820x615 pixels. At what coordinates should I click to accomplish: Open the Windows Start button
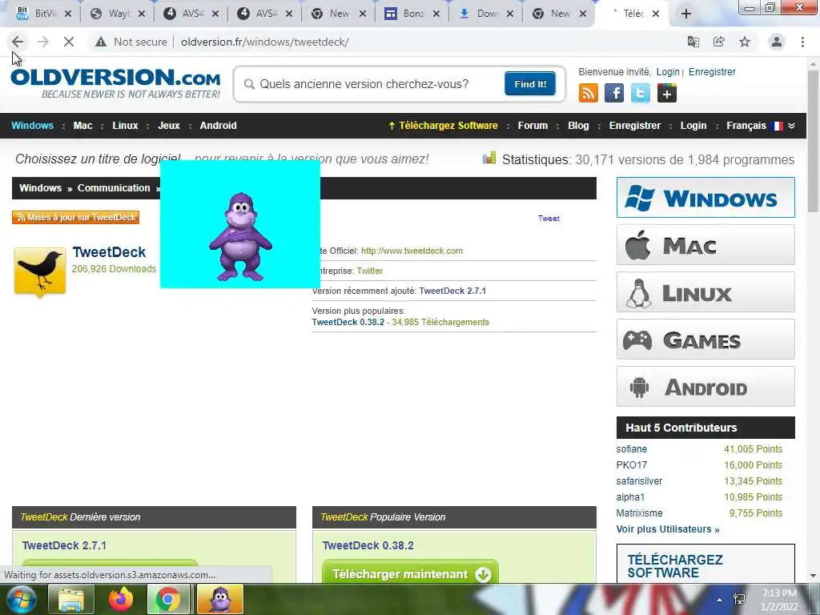tap(21, 599)
